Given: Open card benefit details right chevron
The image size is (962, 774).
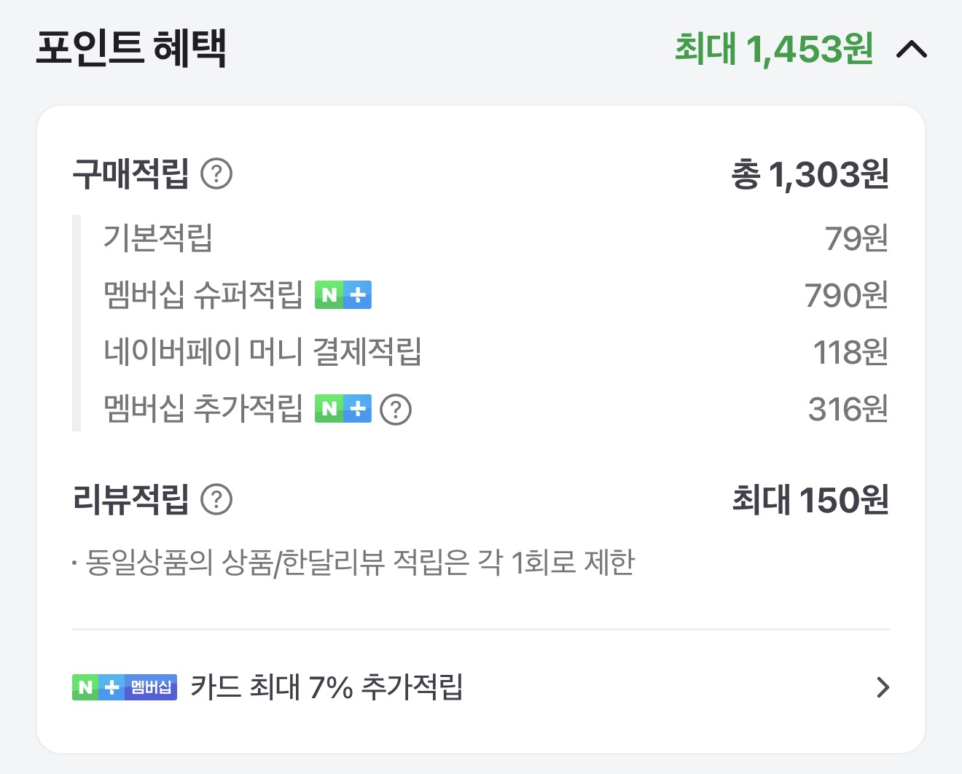Looking at the screenshot, I should coord(883,687).
